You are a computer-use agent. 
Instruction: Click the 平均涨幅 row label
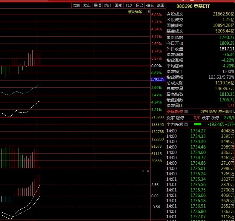pos(175,66)
